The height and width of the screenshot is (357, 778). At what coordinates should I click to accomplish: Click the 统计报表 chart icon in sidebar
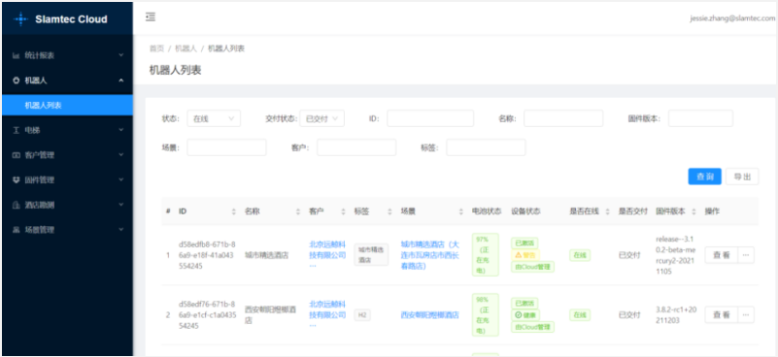click(x=16, y=55)
